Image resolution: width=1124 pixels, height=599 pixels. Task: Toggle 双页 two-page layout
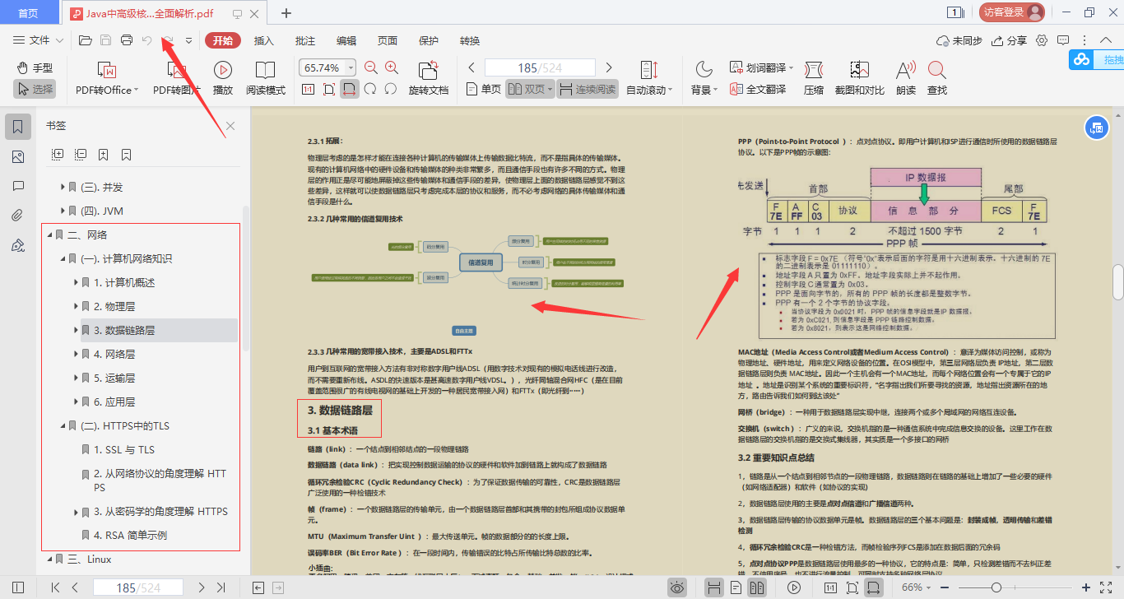tap(529, 89)
